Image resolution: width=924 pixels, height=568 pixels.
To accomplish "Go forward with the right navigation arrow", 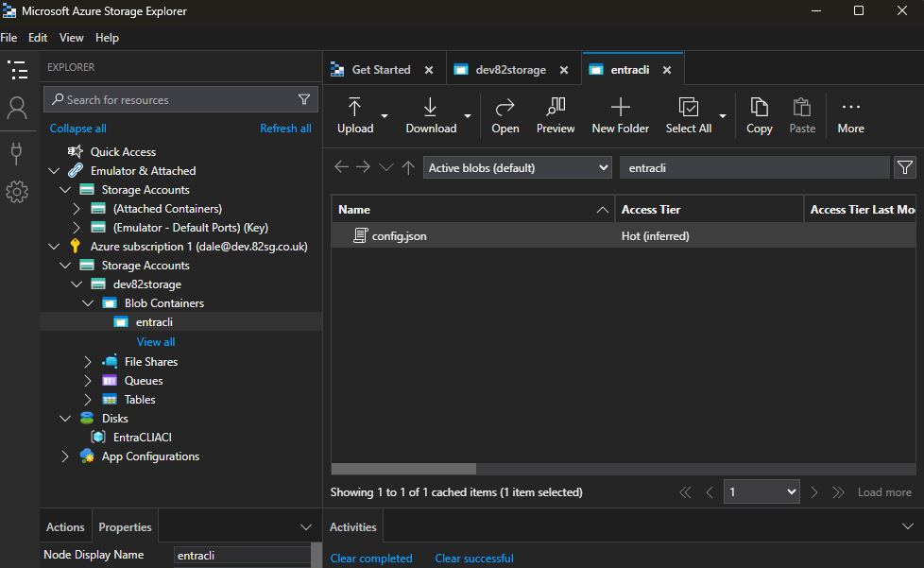I will pos(363,167).
